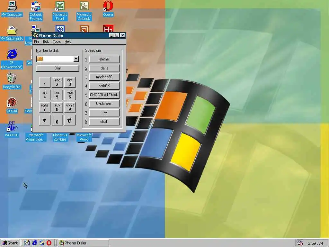Speed dial elijah
The image size is (329, 247).
pyautogui.click(x=104, y=122)
